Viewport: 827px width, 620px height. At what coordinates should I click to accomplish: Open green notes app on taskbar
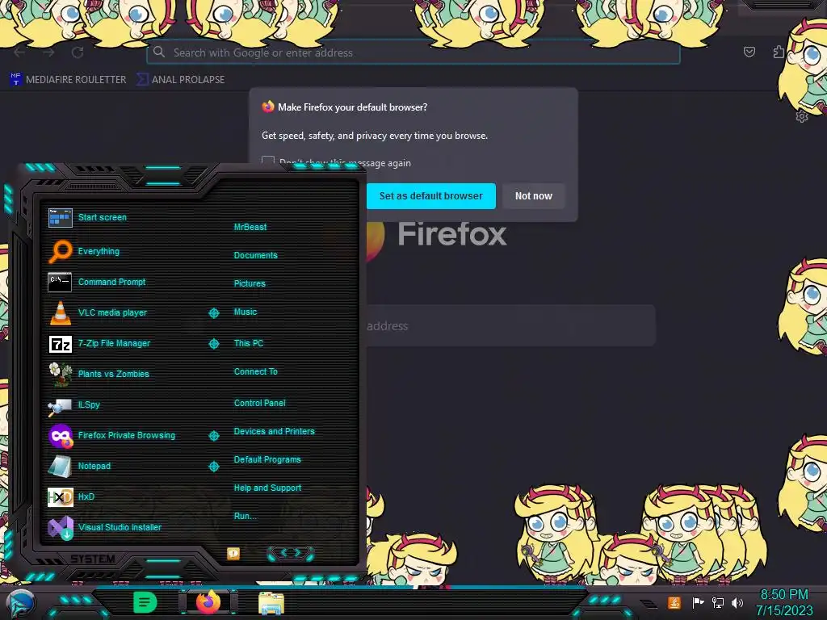(145, 602)
